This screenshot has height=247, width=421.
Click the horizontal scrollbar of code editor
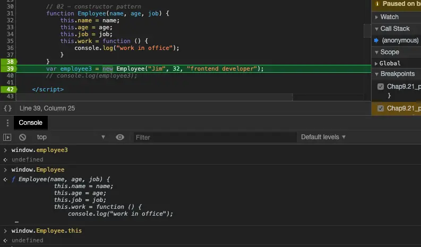[154, 97]
